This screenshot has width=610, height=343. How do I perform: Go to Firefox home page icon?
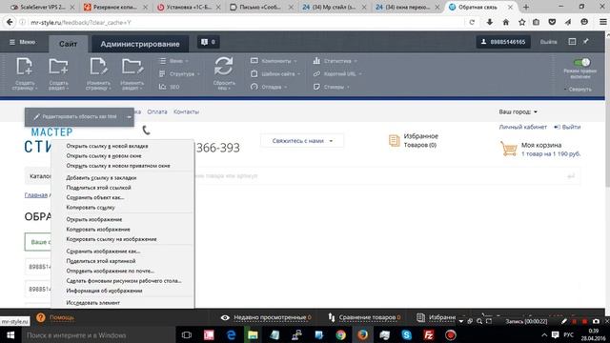click(x=506, y=22)
